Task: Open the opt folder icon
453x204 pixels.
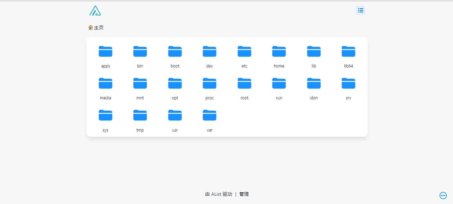Action: [x=175, y=83]
